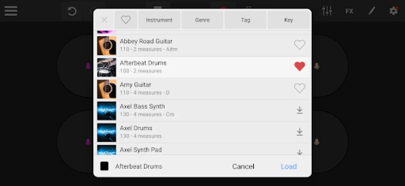Expand the Genre filter

[202, 20]
